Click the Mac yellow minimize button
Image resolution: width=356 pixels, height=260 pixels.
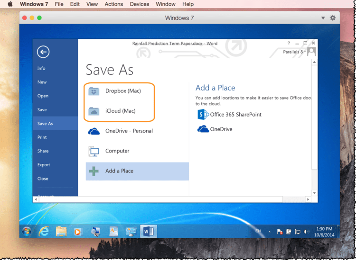32,18
